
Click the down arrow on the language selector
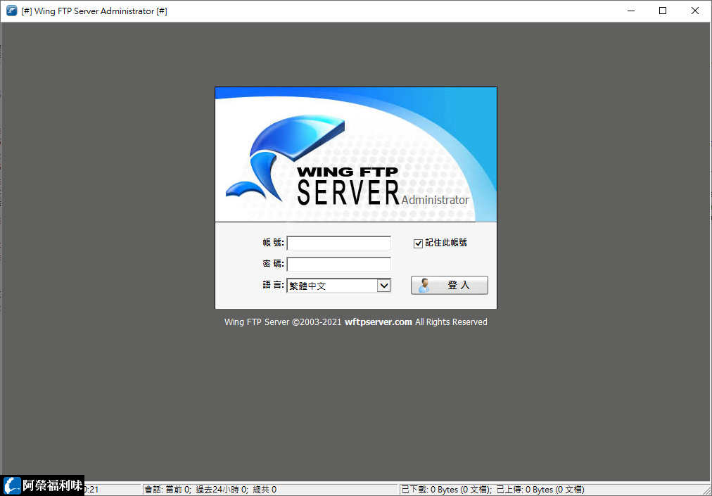pos(384,285)
